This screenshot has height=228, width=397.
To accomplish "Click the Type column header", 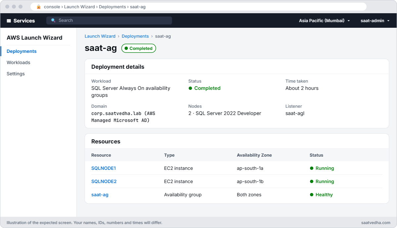I will [x=169, y=155].
